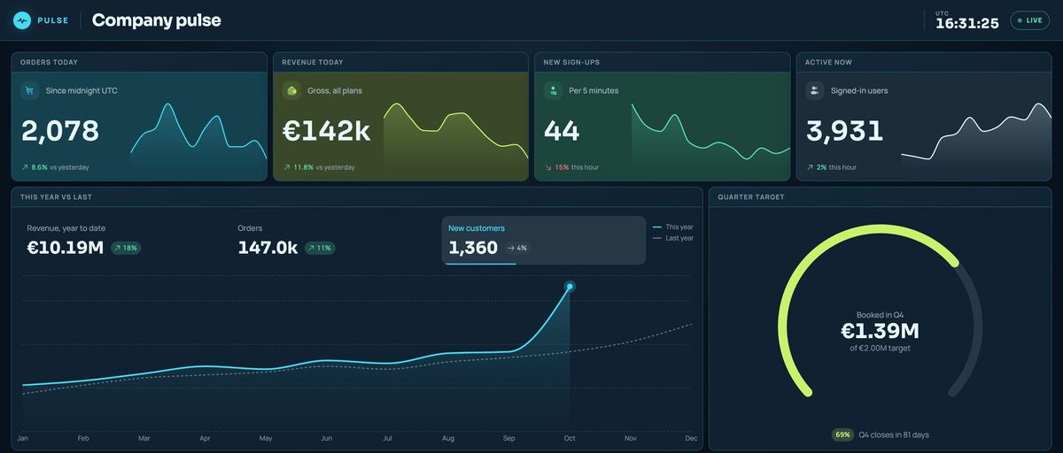Click the up arrow beside 11.8% vs yesterday

pos(286,167)
